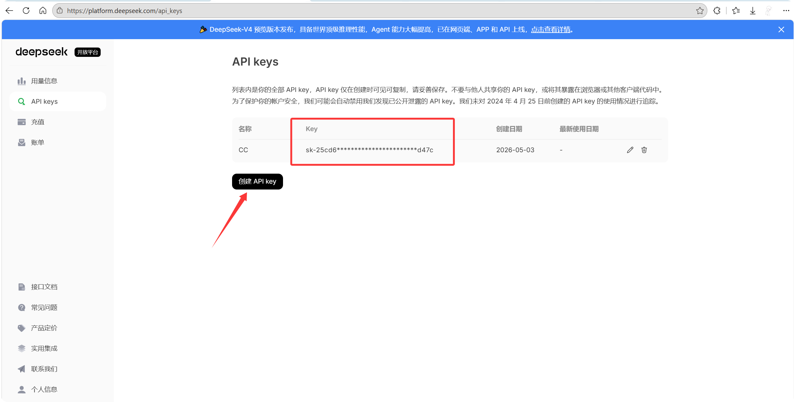Image resolution: width=795 pixels, height=402 pixels.
Task: Open 联系我们 in the sidebar
Action: (58, 369)
